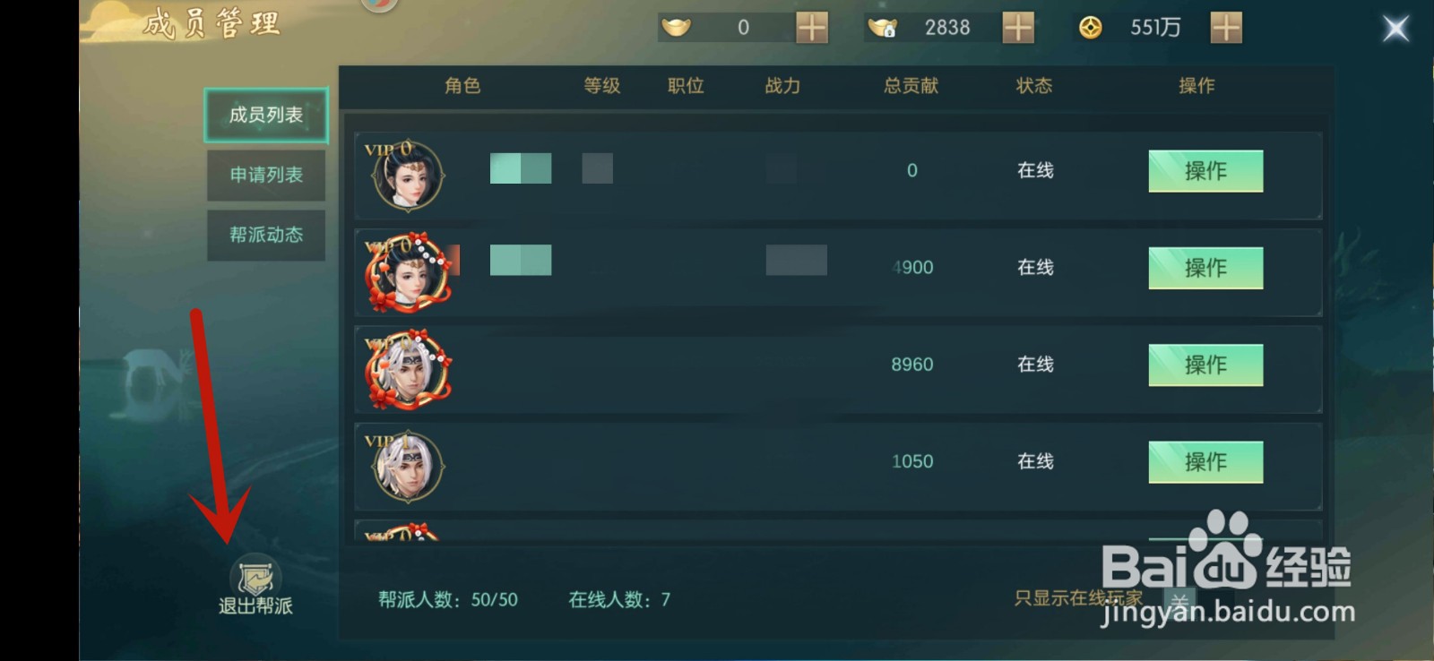Click 操作 for the member with 8960 contribution
The width and height of the screenshot is (1434, 661).
1205,365
